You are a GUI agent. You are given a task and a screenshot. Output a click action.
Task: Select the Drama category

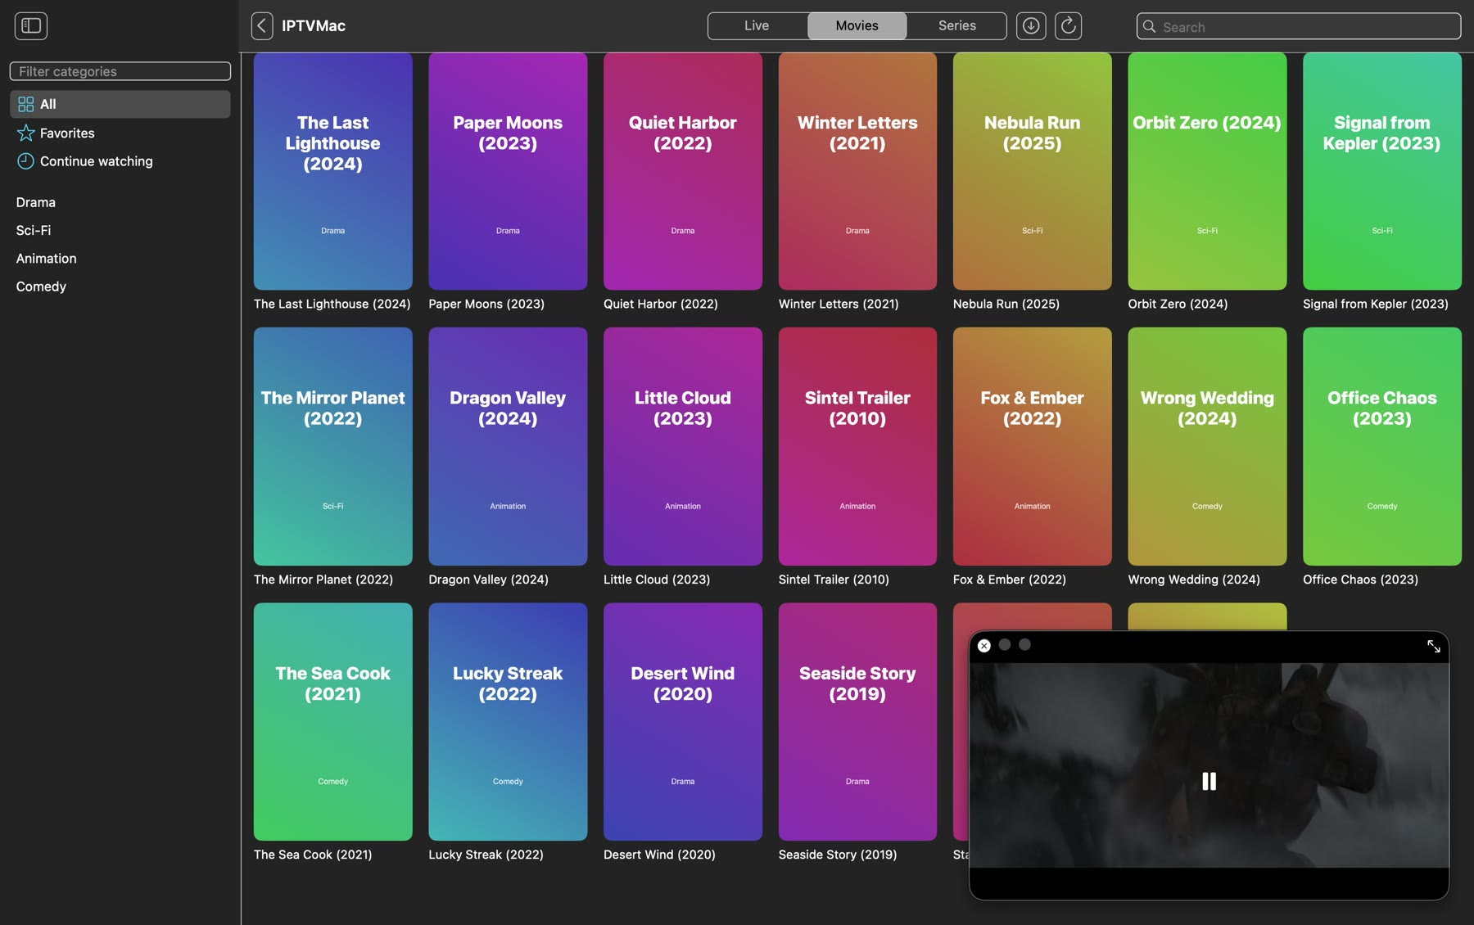[120, 202]
